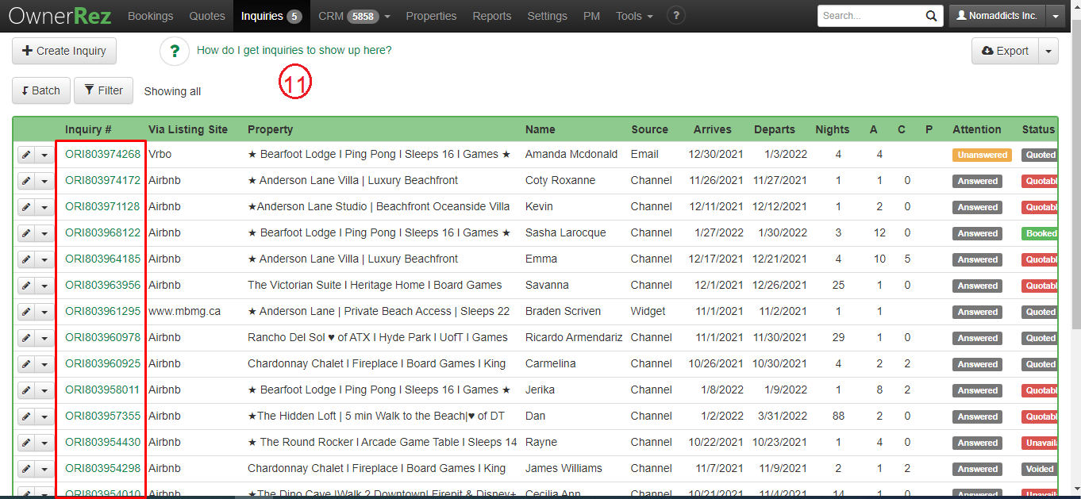Sort by the Nights column header
This screenshot has height=499, width=1081.
pos(833,129)
